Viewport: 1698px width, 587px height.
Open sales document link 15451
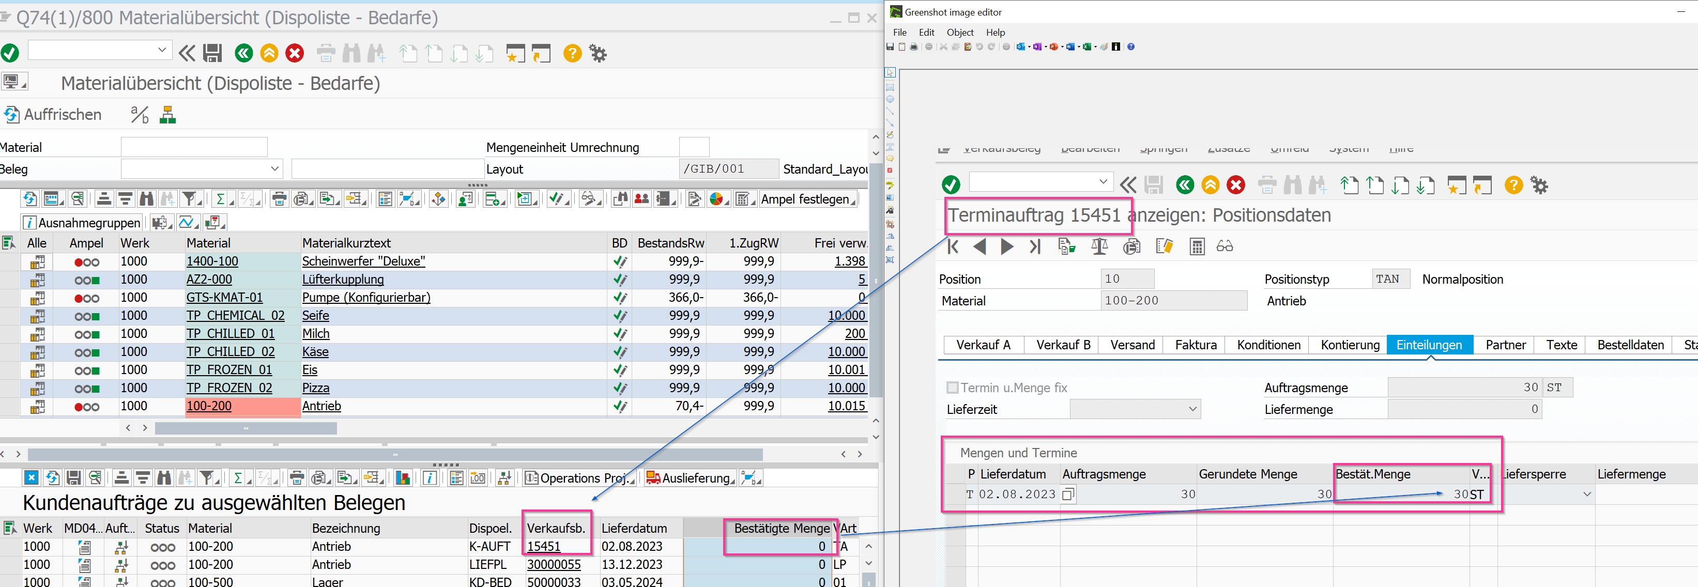pos(543,546)
